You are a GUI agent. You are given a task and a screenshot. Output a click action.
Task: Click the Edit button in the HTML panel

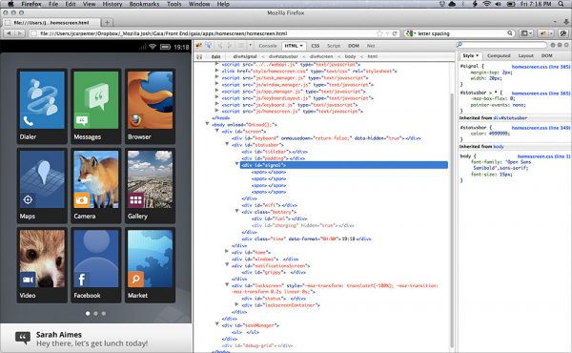tap(216, 56)
